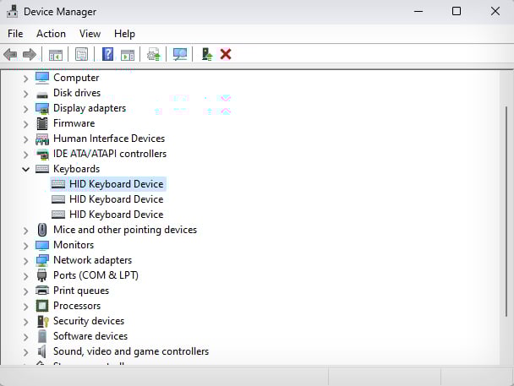
Task: Select the Processors label
Action: (77, 306)
